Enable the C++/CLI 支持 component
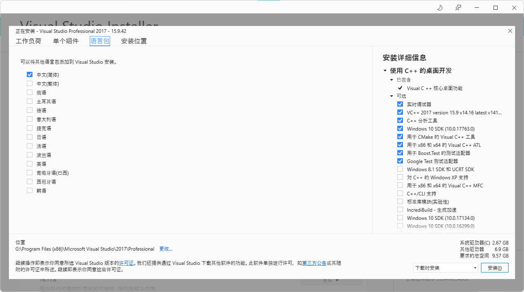524x292 pixels. coord(400,193)
